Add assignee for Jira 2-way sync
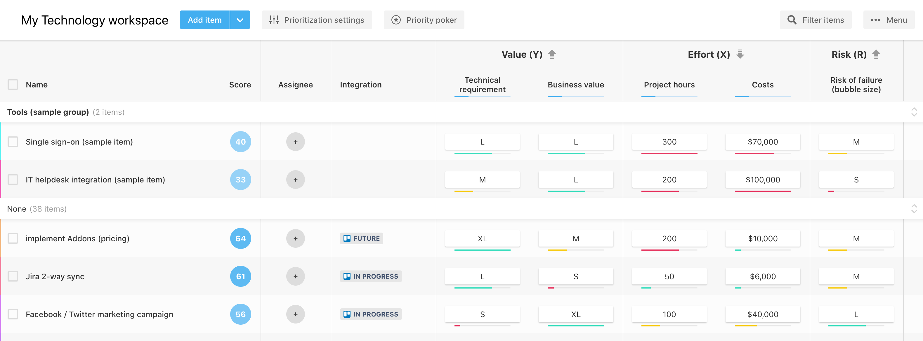The width and height of the screenshot is (923, 341). (x=295, y=276)
